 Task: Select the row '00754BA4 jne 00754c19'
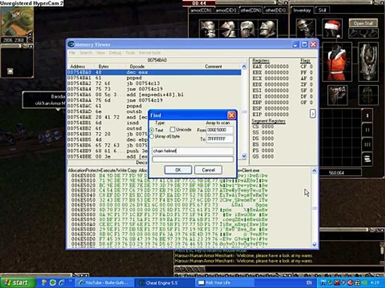coord(154,89)
